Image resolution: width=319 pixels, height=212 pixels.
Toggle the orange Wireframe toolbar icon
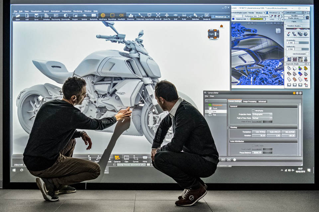point(103,16)
